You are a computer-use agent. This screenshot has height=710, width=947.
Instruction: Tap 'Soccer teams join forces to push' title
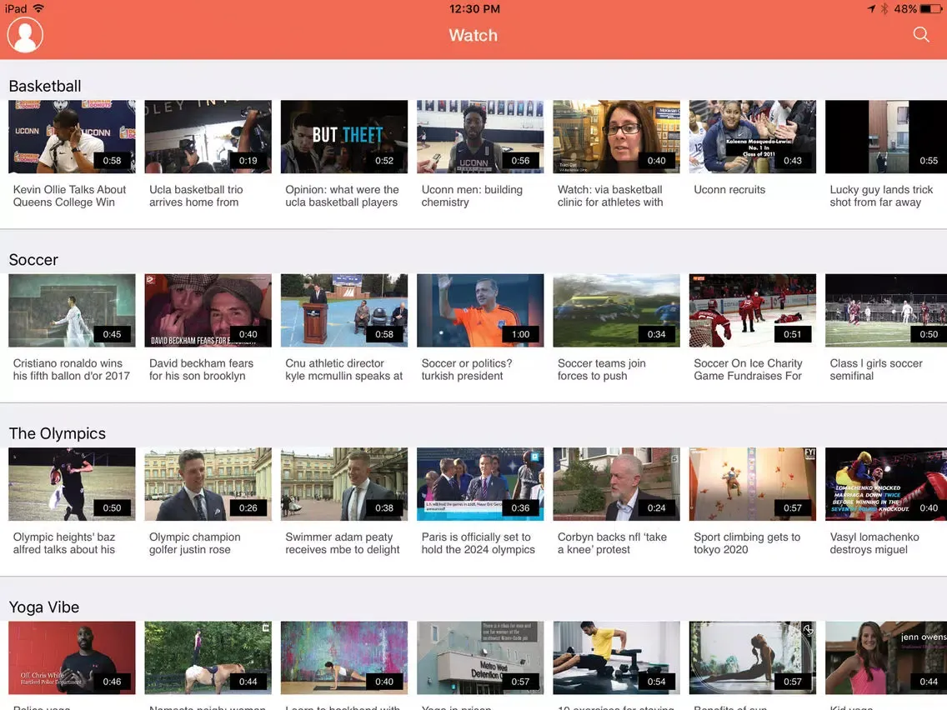tap(602, 369)
